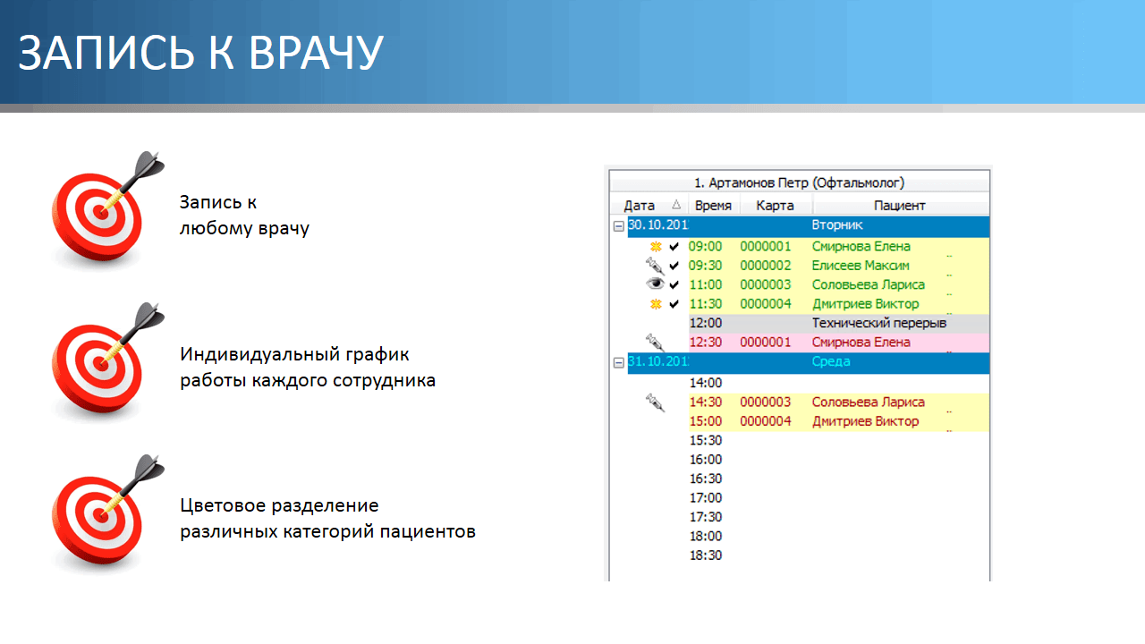Click patient Дмитриев Виктор at 11:30
The image size is (1145, 644).
pyautogui.click(x=865, y=304)
